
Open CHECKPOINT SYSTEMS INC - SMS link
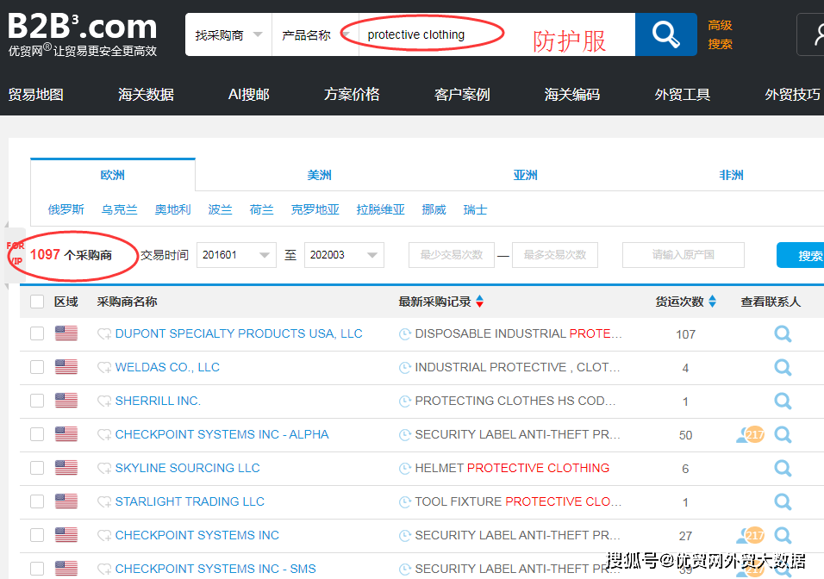[215, 569]
